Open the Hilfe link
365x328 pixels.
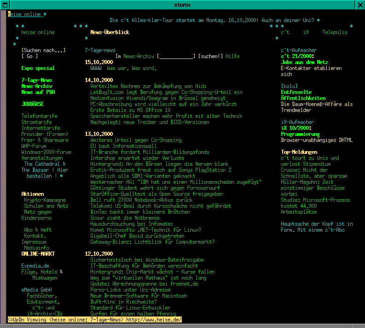232,56
